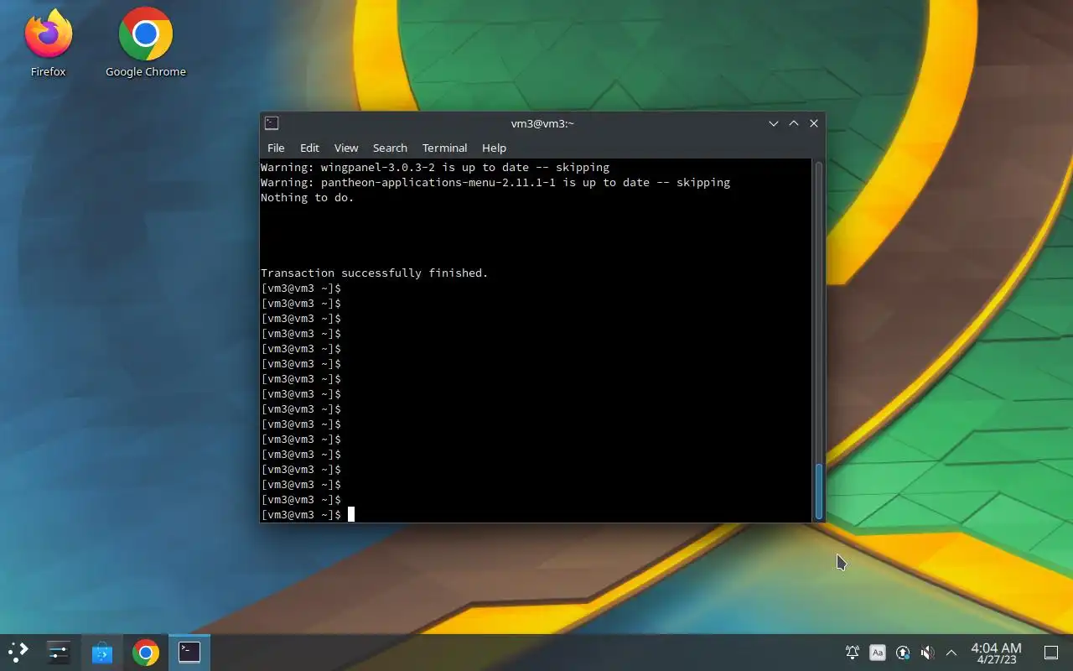The height and width of the screenshot is (671, 1073).
Task: Click the Show Desktop button
Action: tap(1051, 653)
